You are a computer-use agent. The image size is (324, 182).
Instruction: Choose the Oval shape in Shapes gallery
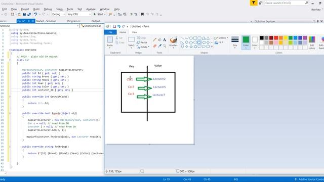click(191, 38)
